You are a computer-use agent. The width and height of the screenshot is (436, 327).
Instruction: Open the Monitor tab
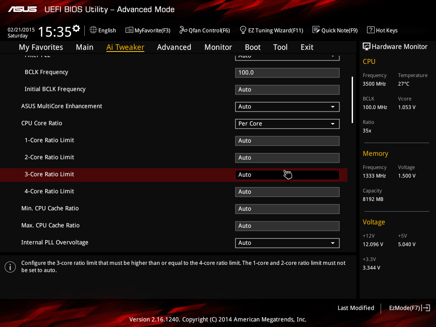(218, 47)
